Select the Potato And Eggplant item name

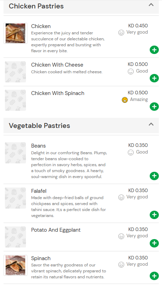click(x=56, y=230)
